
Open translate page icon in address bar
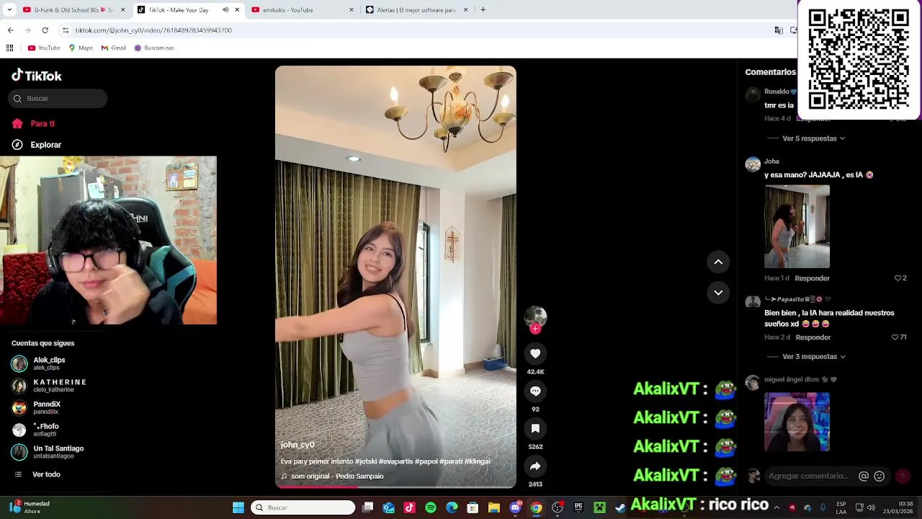point(779,30)
